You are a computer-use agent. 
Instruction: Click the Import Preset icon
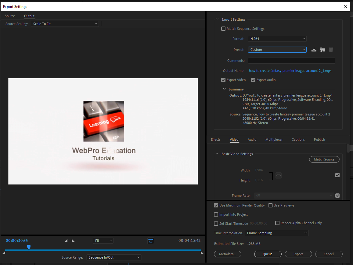tap(322, 50)
